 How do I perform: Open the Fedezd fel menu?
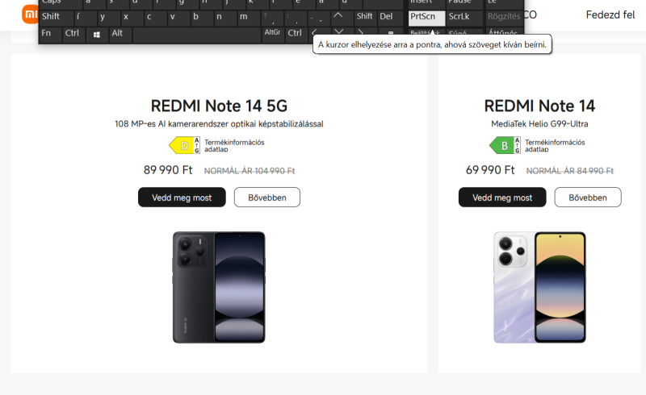610,15
